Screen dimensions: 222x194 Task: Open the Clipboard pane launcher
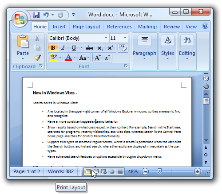point(41,66)
